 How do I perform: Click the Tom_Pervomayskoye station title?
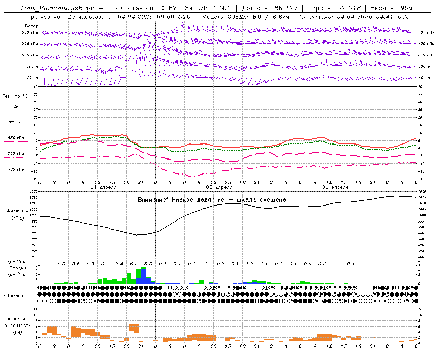pyautogui.click(x=57, y=8)
